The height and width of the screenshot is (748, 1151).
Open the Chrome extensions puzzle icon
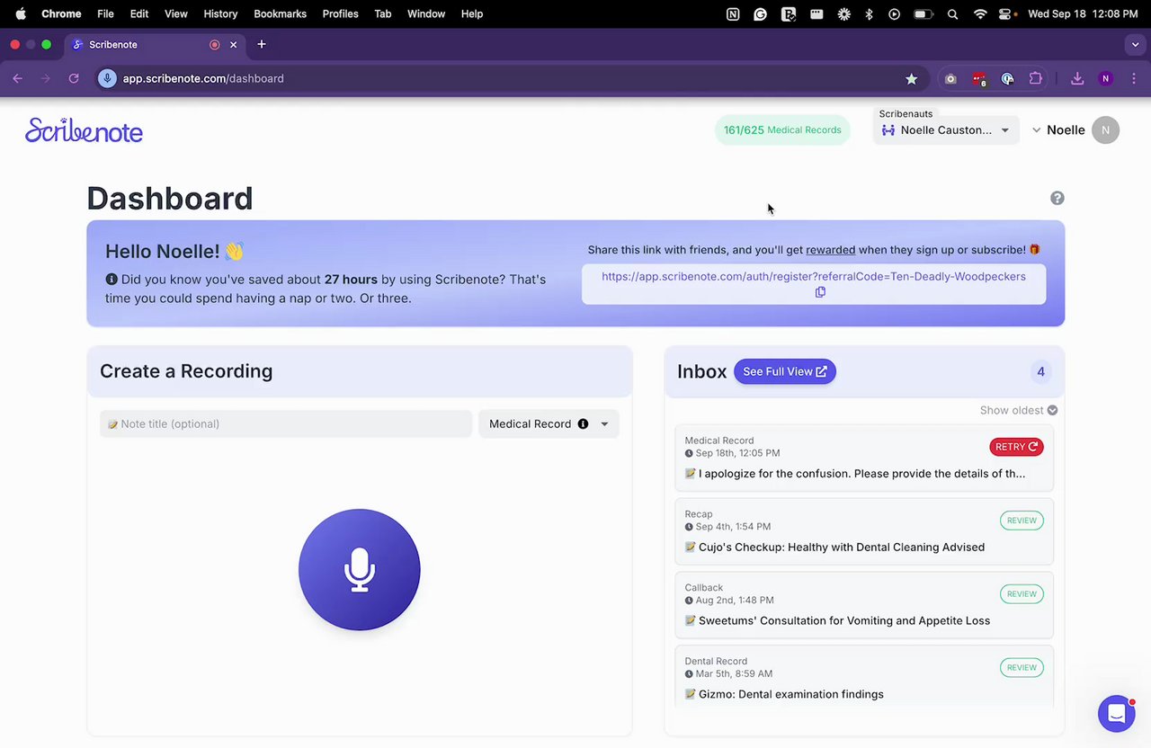1036,79
